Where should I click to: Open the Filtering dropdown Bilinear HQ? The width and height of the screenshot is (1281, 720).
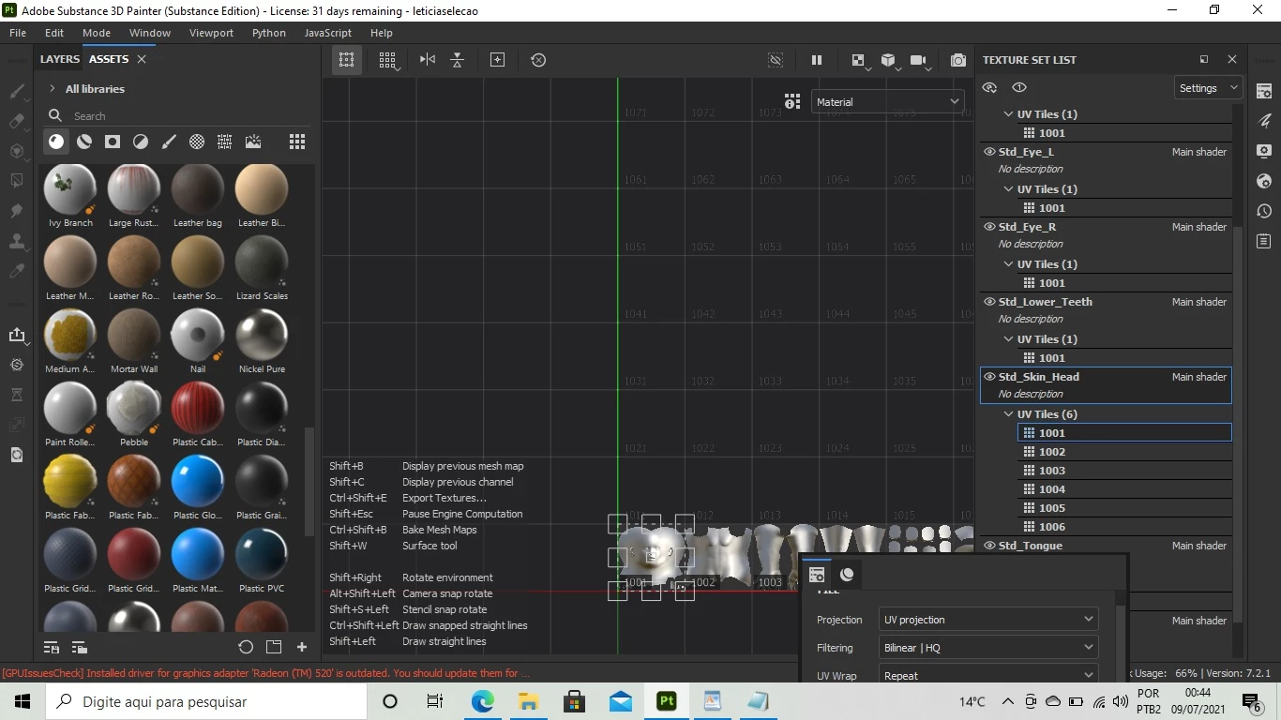[988, 648]
